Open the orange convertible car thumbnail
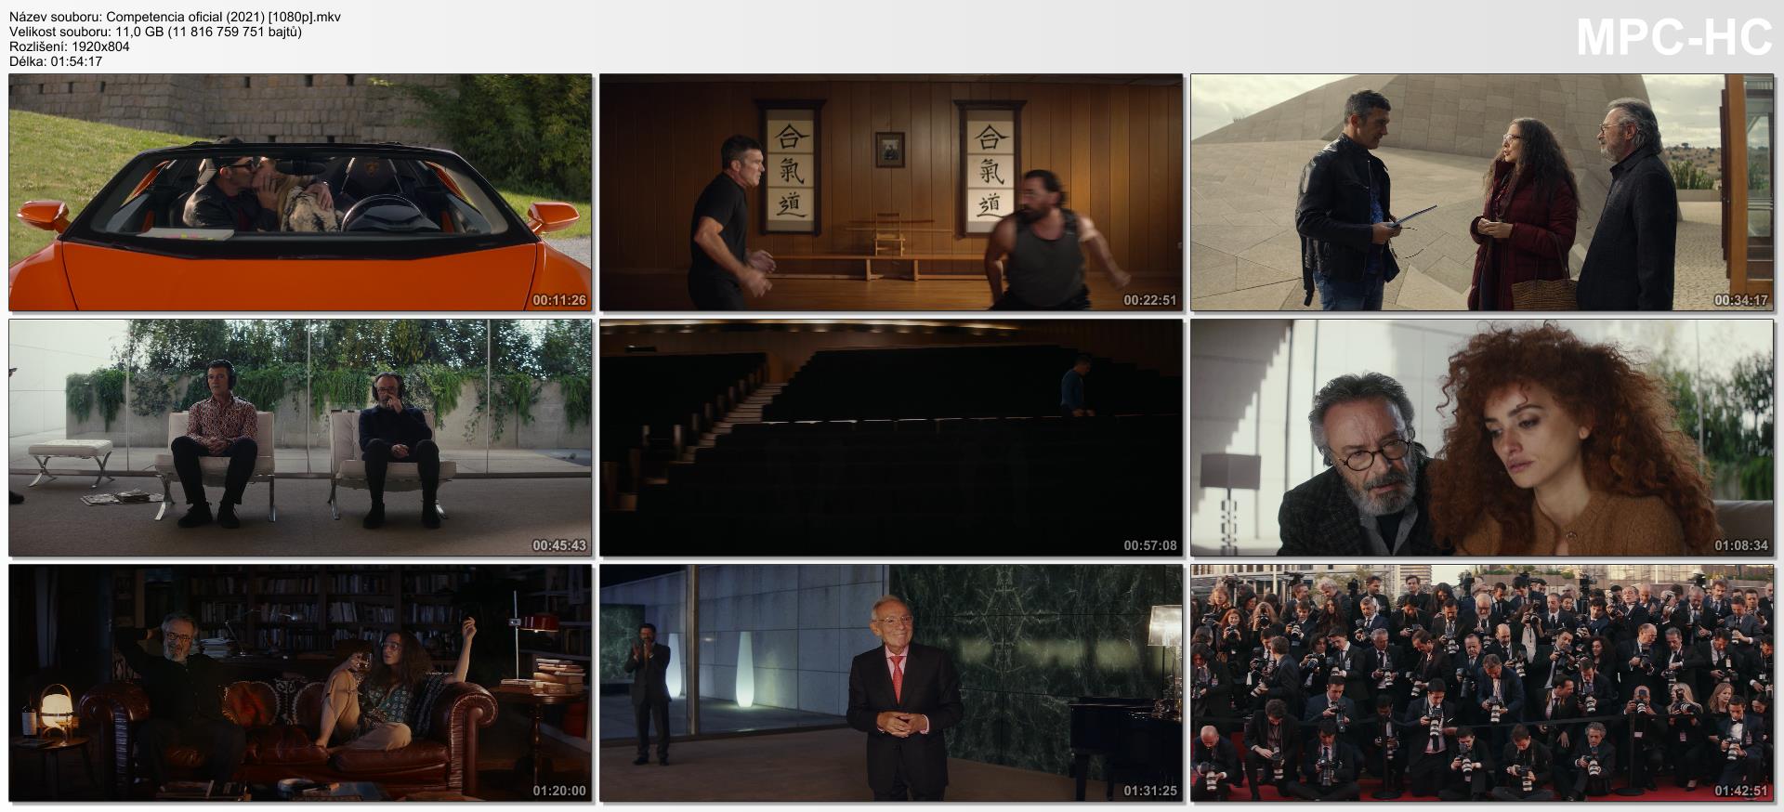This screenshot has height=812, width=1784. (299, 192)
